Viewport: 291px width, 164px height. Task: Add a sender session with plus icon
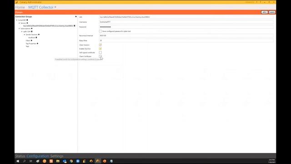(39, 35)
